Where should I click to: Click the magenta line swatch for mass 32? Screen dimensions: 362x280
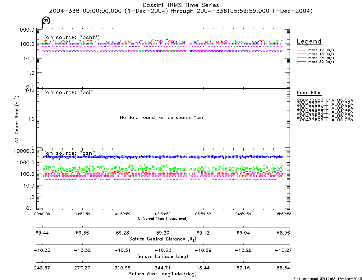[301, 62]
